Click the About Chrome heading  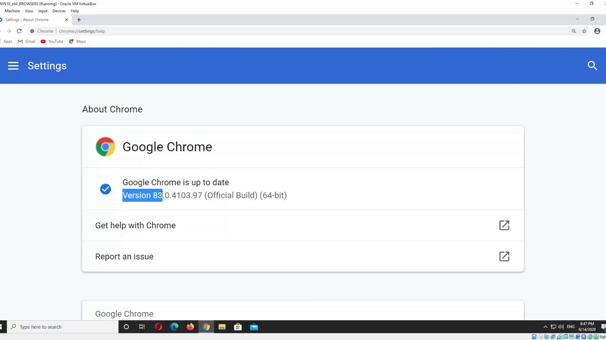(x=112, y=109)
